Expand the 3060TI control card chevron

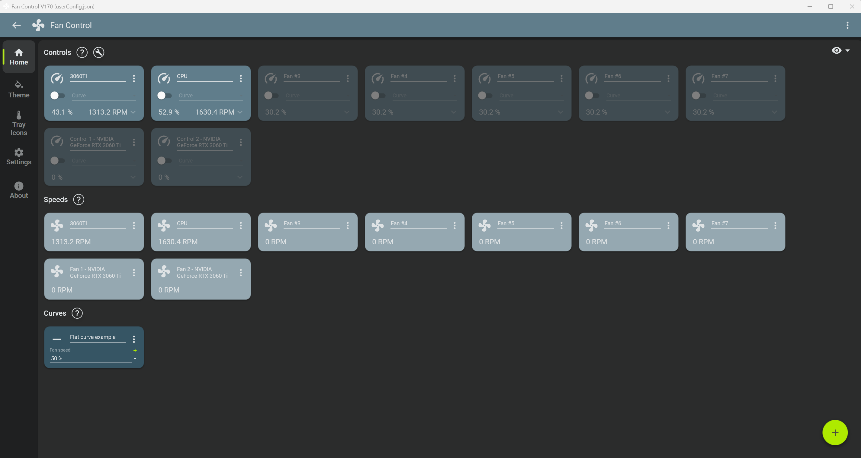[133, 112]
